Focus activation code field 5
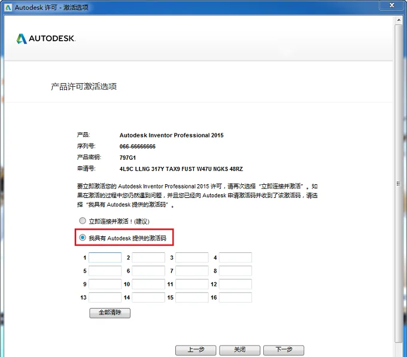Screen dimensions: 407x357 (x=105, y=271)
